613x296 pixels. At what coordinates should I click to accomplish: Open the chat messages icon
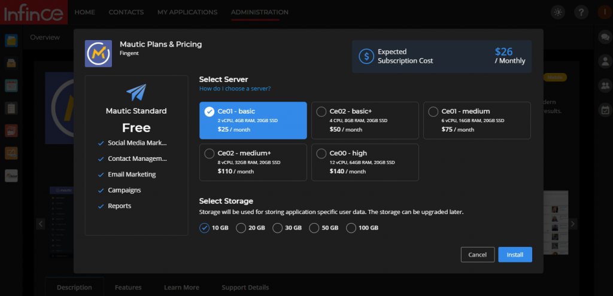point(605,37)
